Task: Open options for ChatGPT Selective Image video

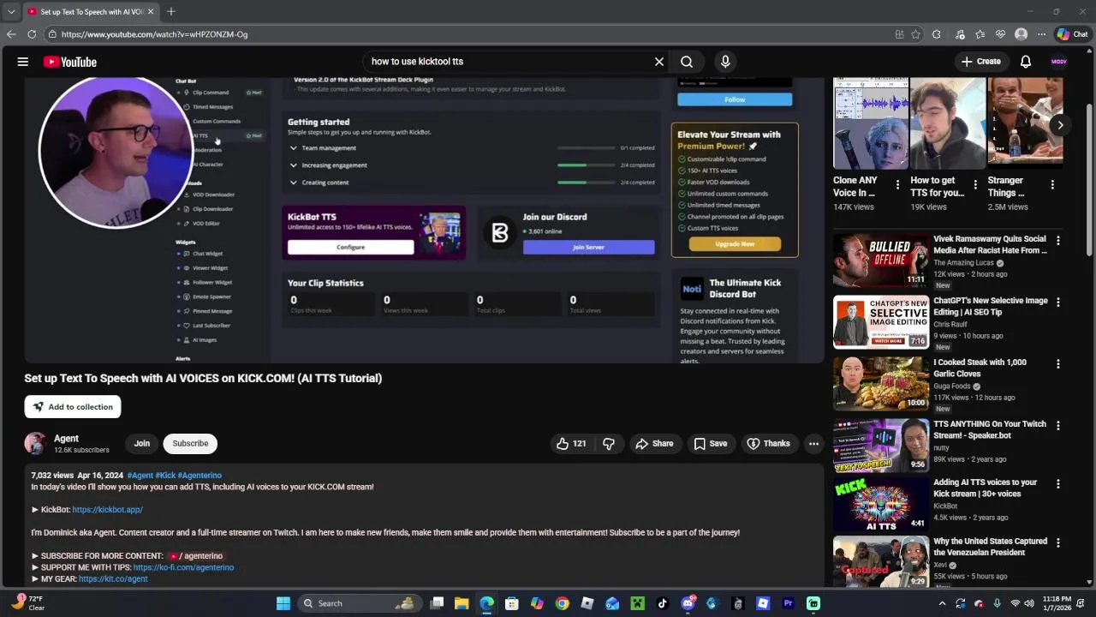Action: coord(1058,303)
